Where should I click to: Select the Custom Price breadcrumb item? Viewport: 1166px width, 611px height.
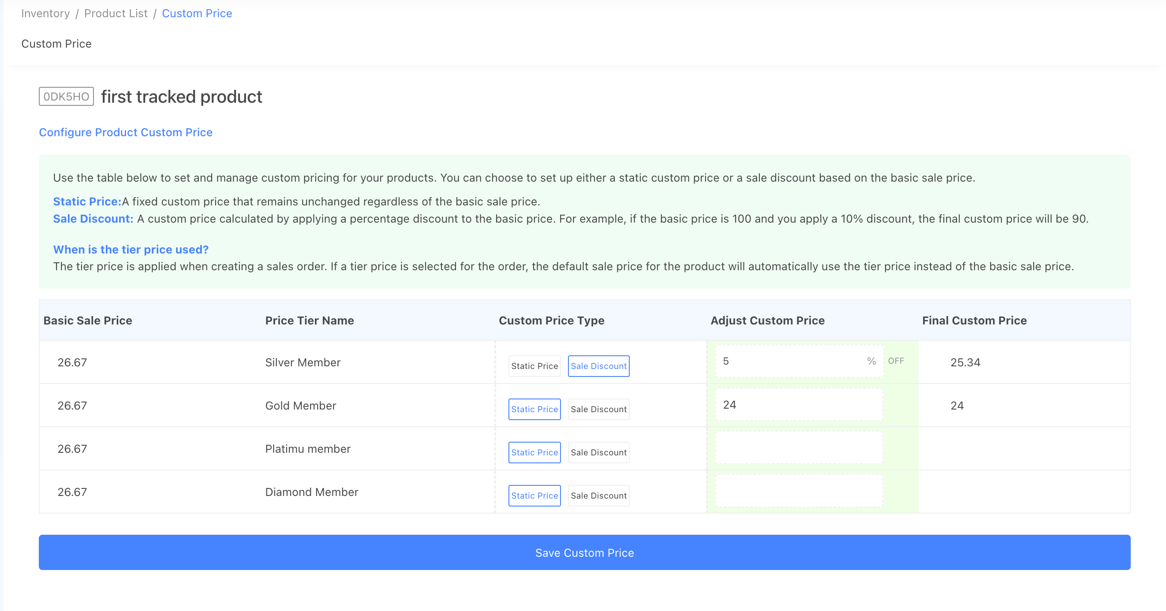197,13
